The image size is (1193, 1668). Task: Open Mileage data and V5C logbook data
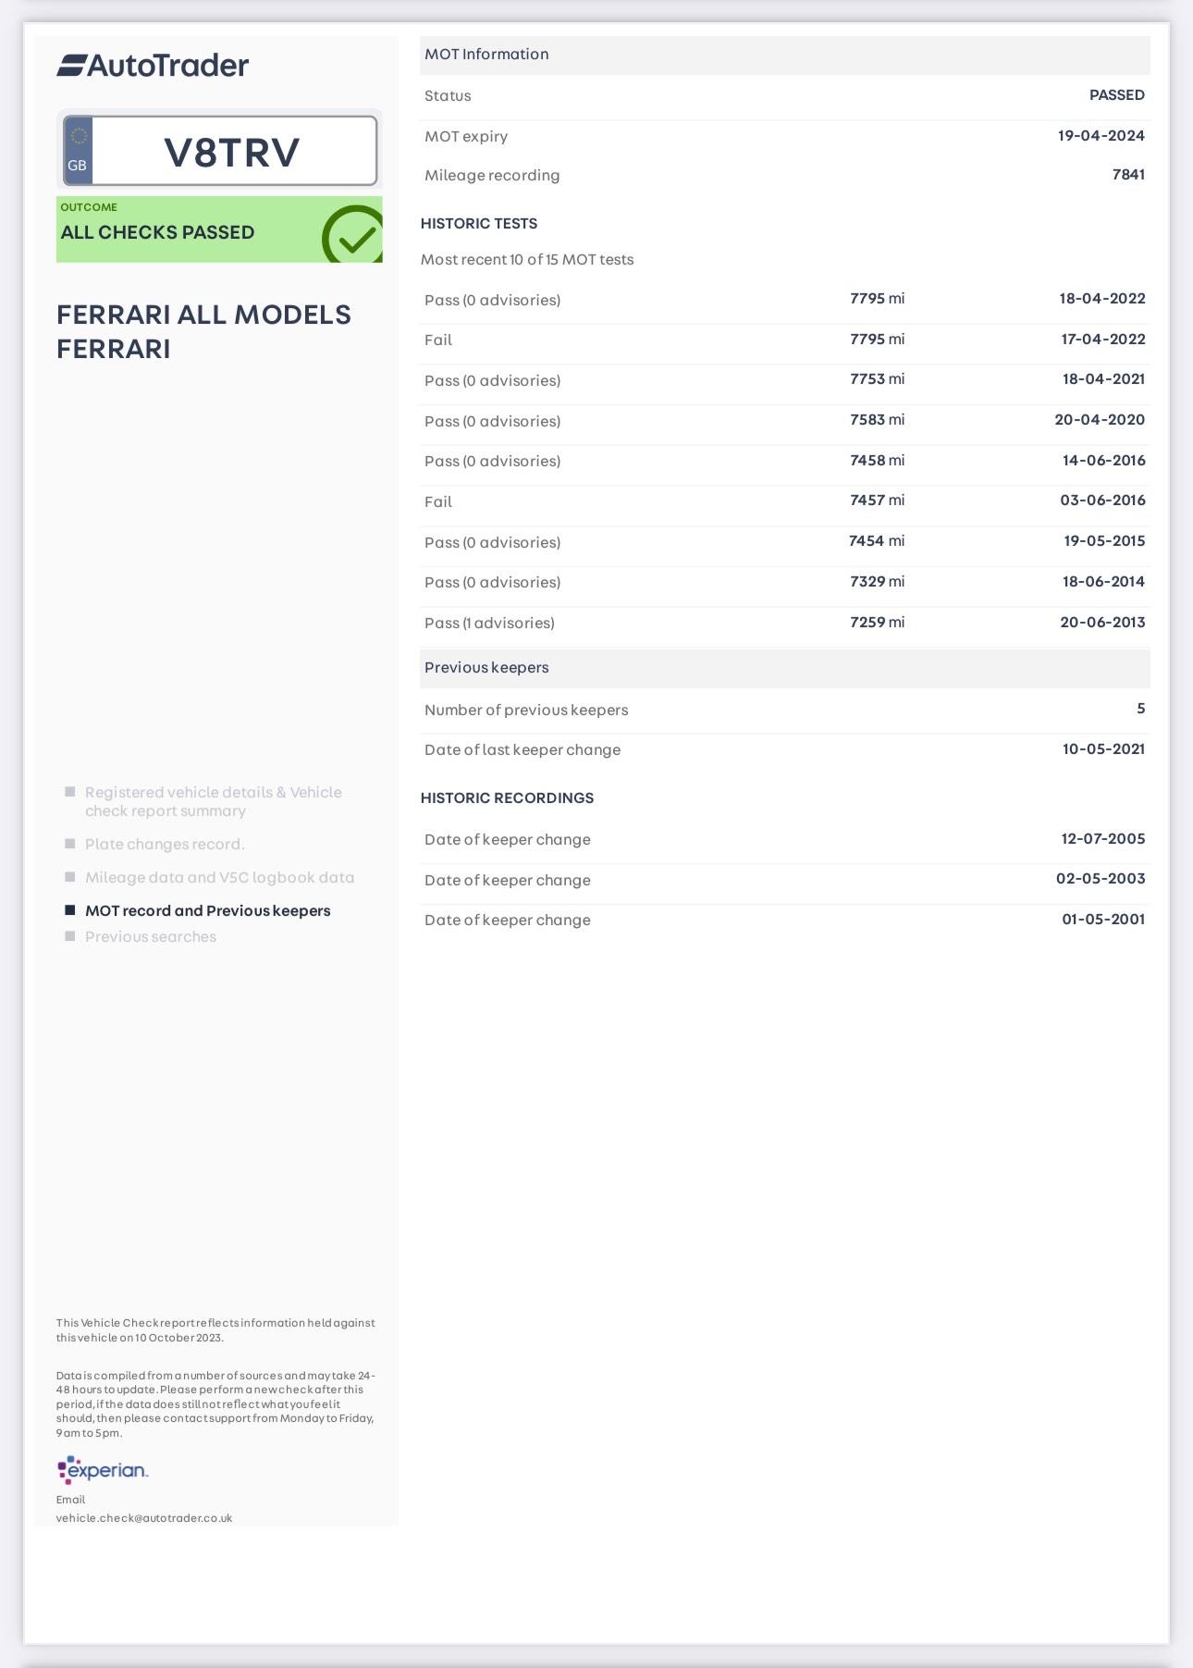click(x=219, y=877)
